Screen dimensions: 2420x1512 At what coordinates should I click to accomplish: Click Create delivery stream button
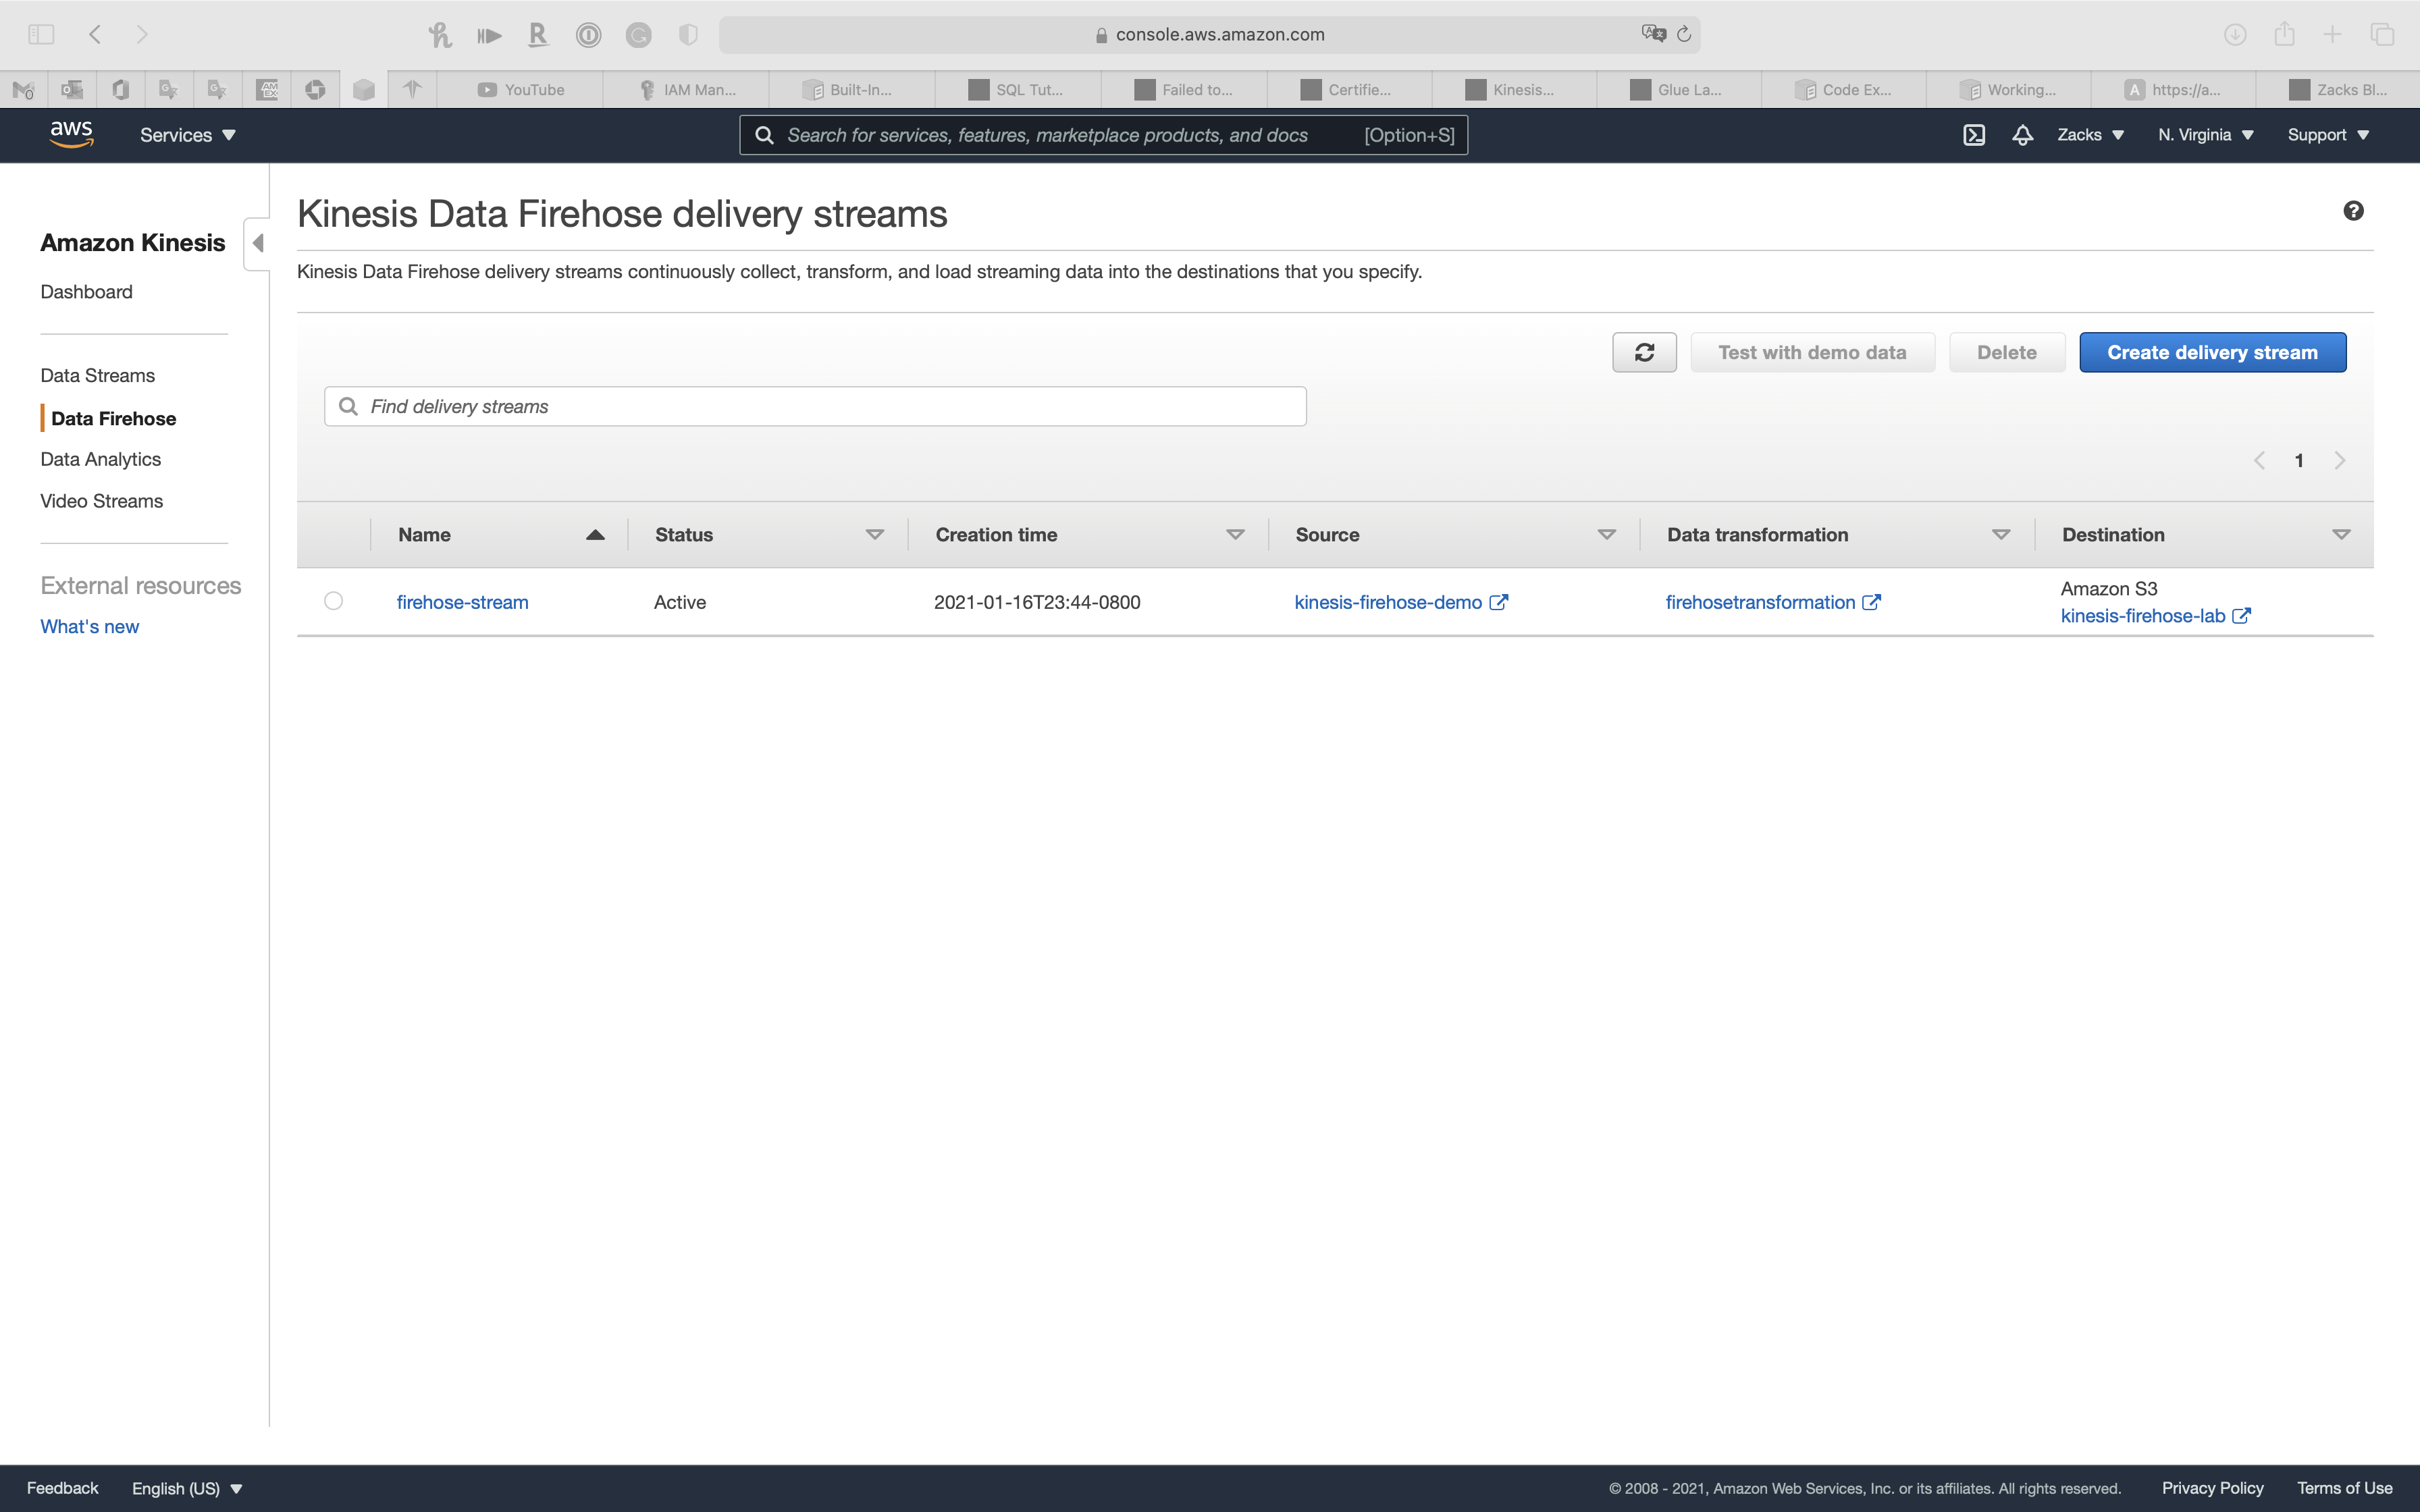pos(2212,352)
